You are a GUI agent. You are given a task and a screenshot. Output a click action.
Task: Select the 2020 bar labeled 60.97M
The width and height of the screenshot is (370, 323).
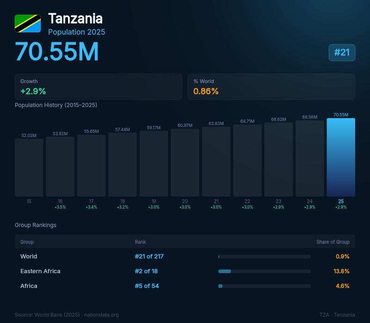click(x=185, y=163)
